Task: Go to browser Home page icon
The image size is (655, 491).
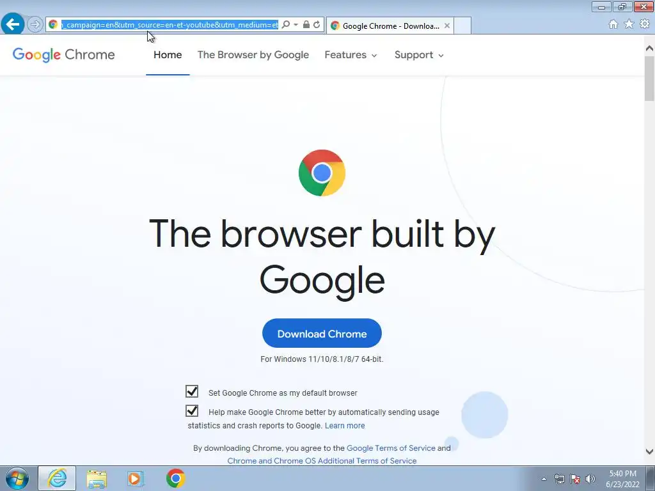Action: pos(613,24)
